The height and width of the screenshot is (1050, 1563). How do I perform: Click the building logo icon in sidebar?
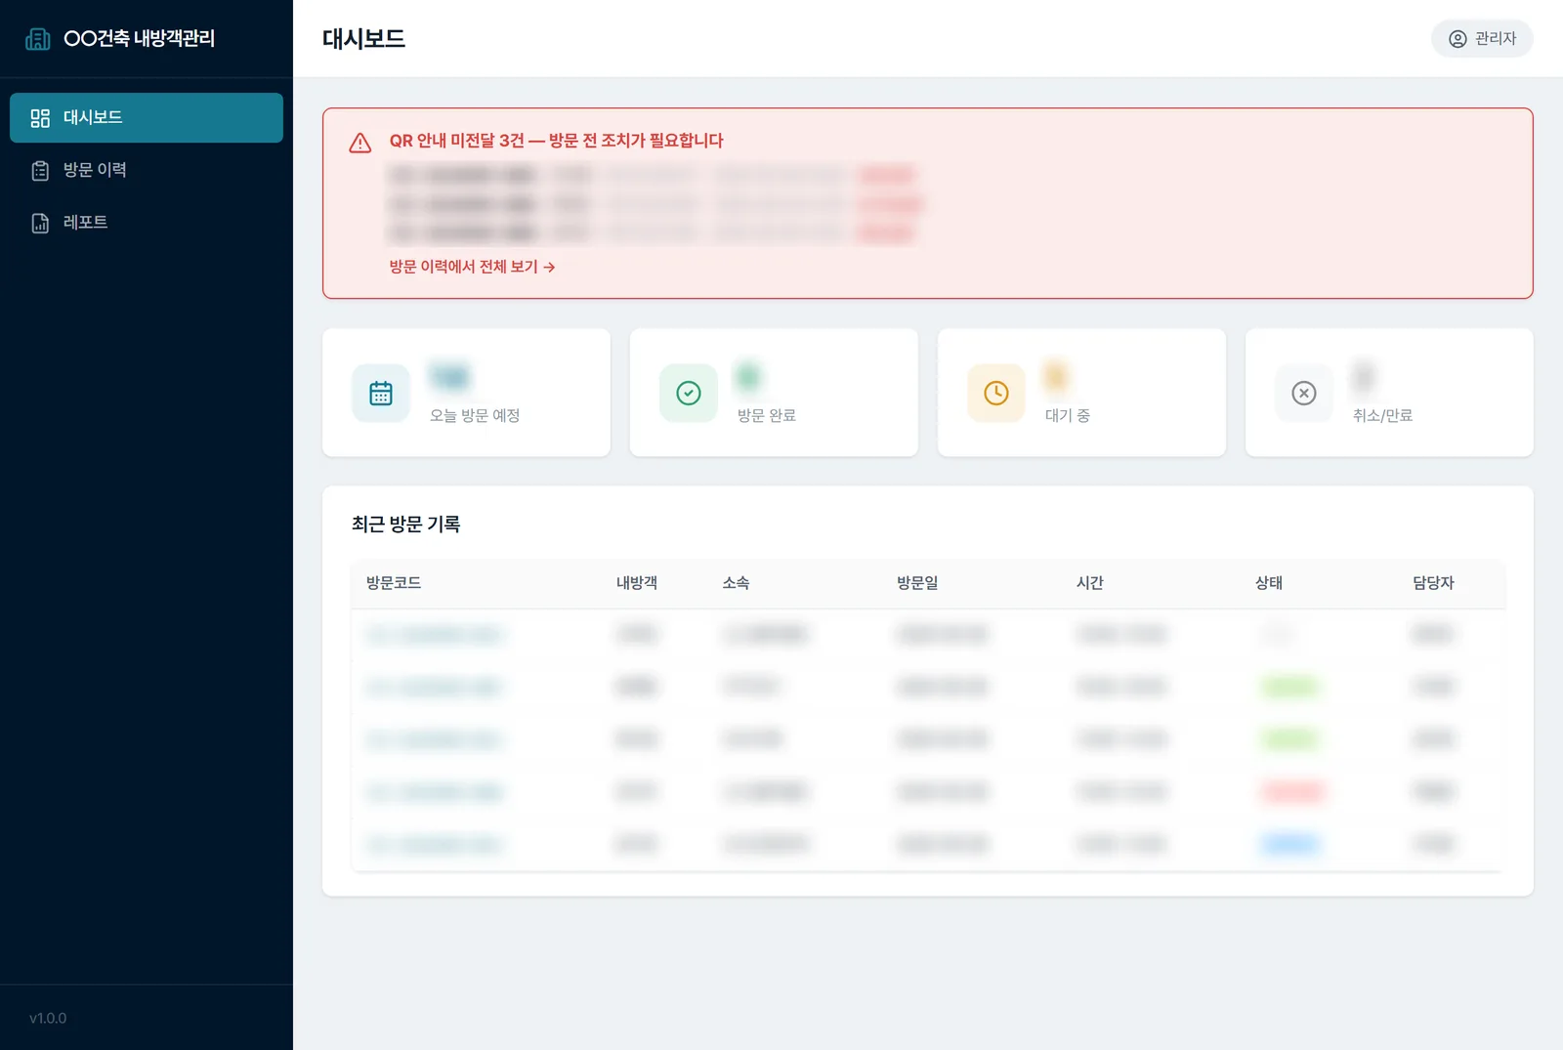38,39
